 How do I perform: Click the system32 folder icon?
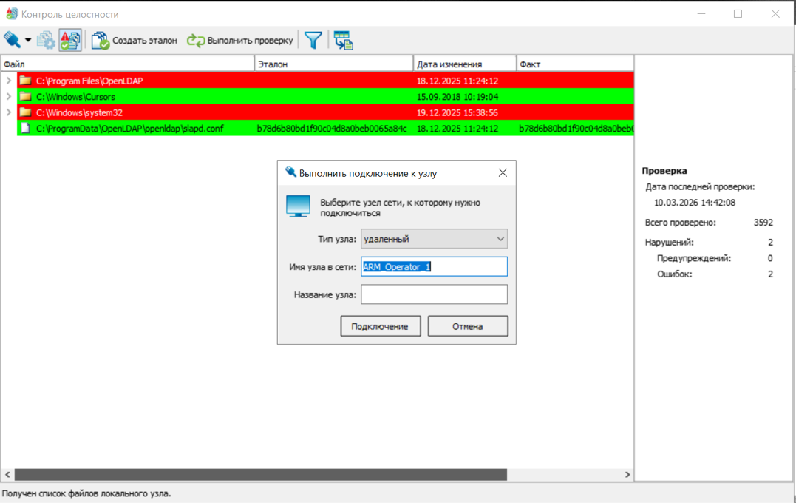(x=25, y=112)
